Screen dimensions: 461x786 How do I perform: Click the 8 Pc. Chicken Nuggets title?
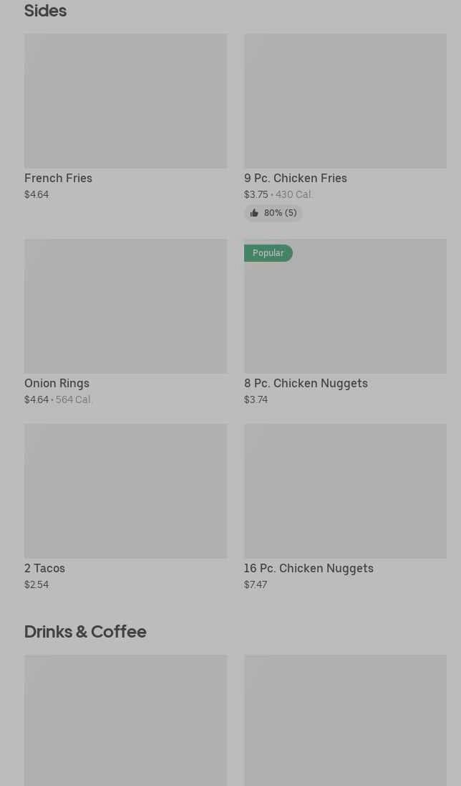[306, 384]
